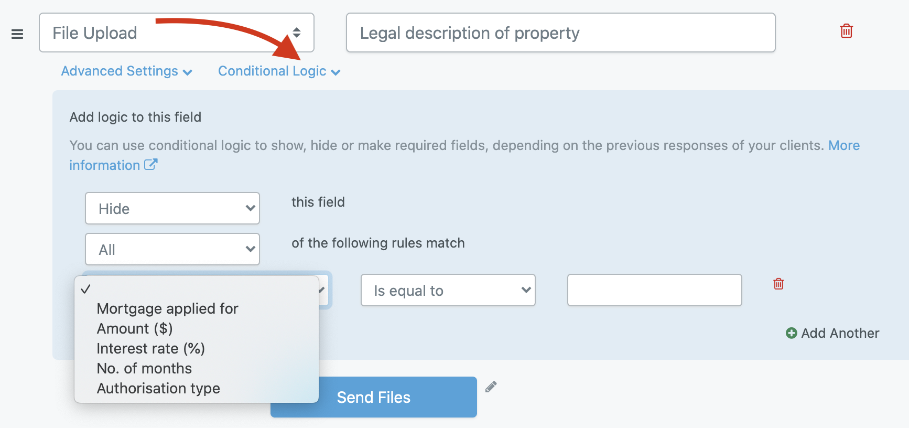Select the blank checked option in list
Viewport: 909px width, 428px height.
[x=197, y=289]
